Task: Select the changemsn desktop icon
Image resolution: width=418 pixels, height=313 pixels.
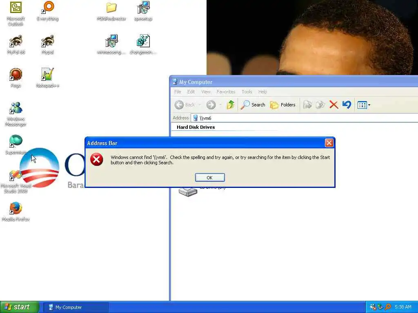Action: [143, 45]
